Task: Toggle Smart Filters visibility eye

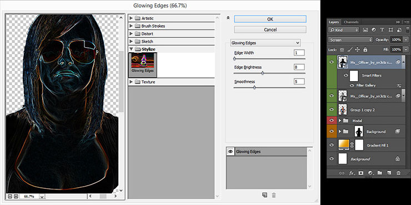Action: pos(346,76)
